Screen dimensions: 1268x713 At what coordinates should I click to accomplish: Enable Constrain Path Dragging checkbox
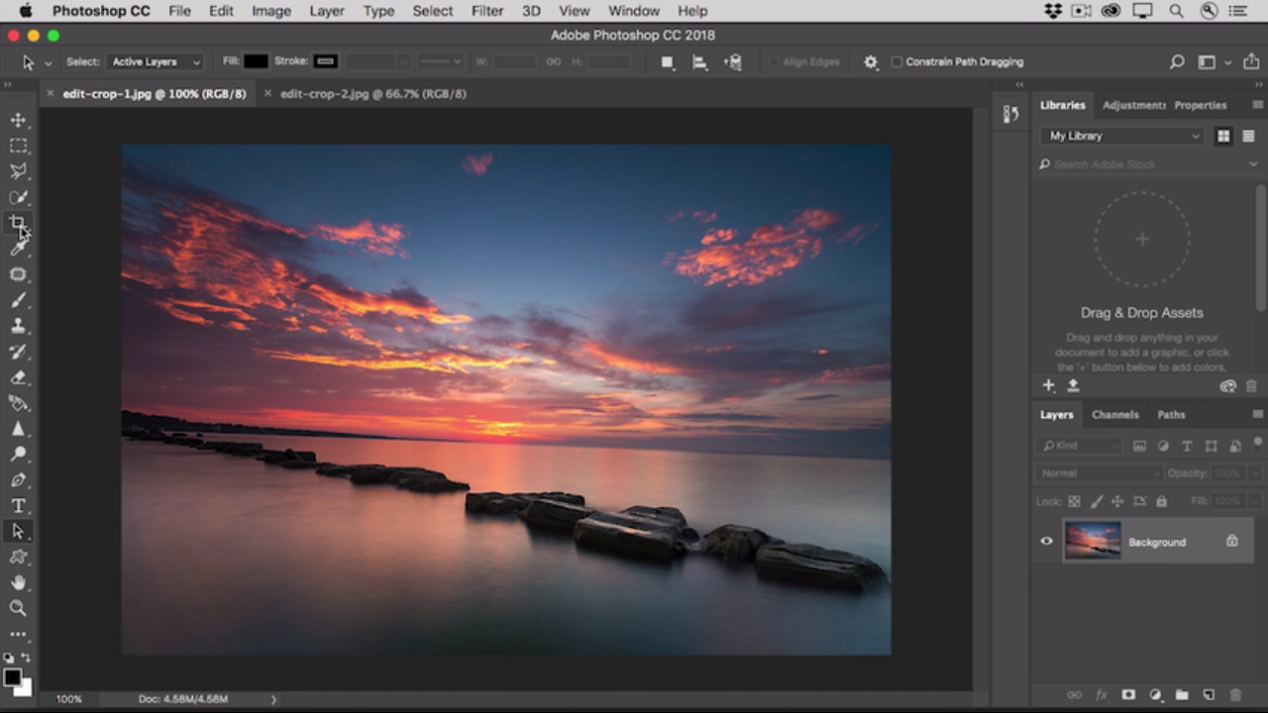(897, 61)
